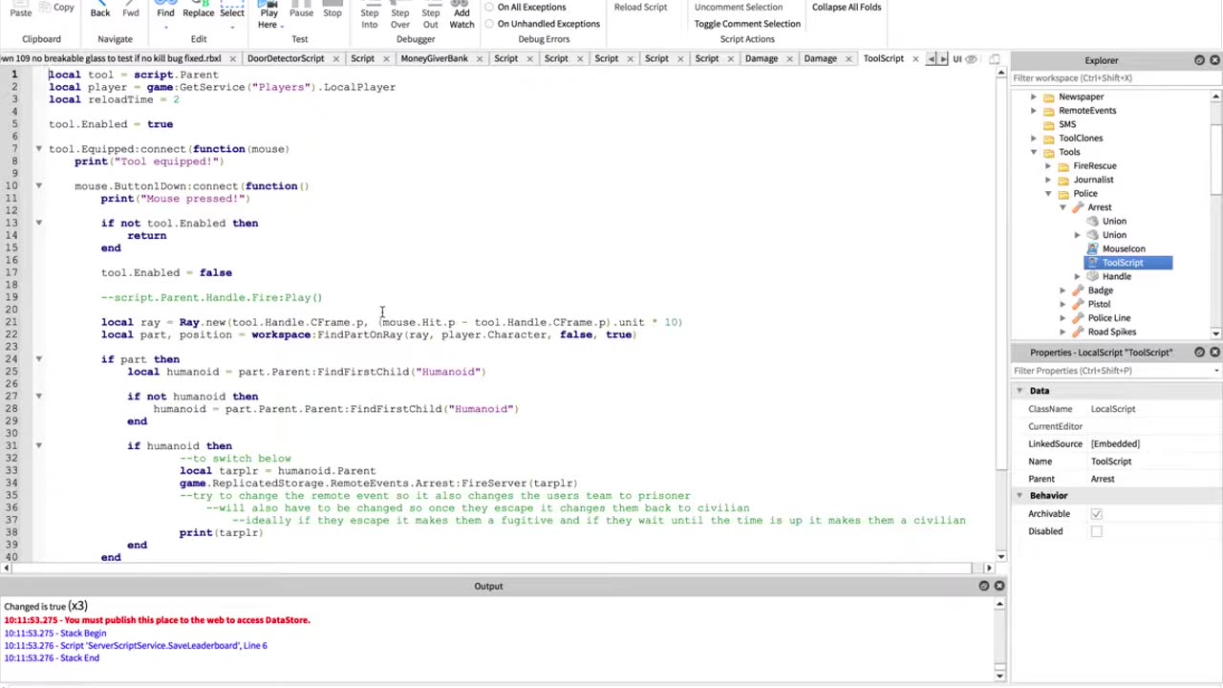The image size is (1223, 688).
Task: Click the Select tool in Edit group
Action: [x=232, y=11]
